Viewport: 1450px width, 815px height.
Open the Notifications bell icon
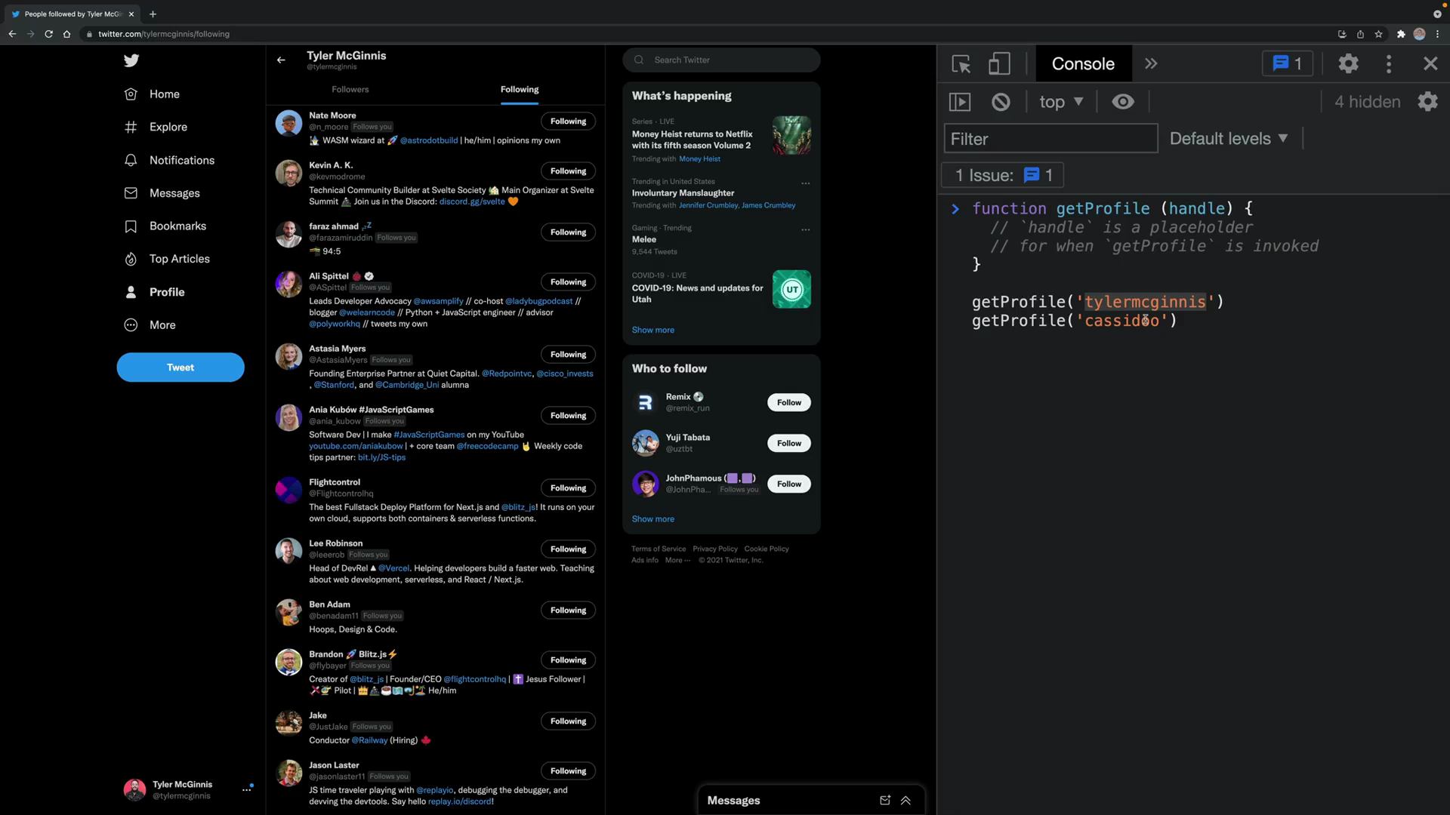coord(131,160)
